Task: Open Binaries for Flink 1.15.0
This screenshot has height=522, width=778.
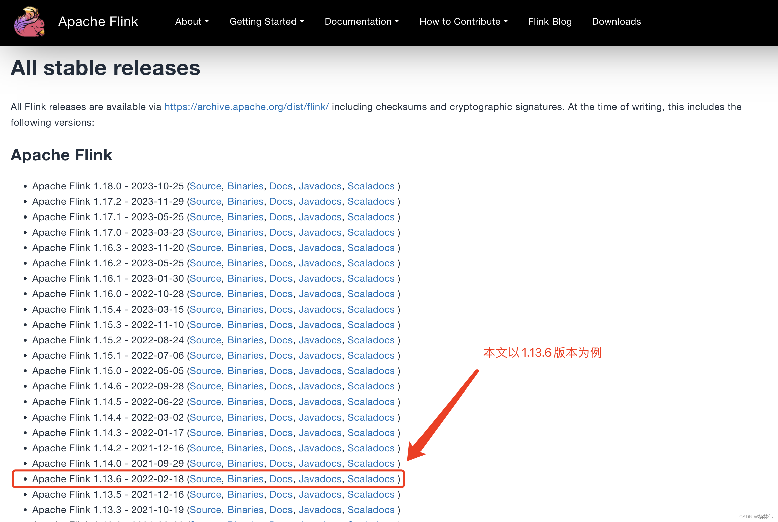Action: pos(245,371)
